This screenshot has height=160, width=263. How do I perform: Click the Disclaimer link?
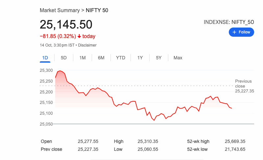pos(87,45)
